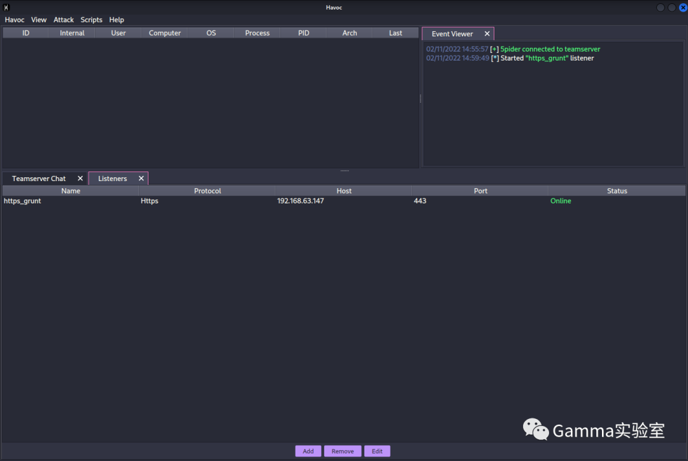Image resolution: width=688 pixels, height=461 pixels.
Task: Open the Scripts menu
Action: (91, 20)
